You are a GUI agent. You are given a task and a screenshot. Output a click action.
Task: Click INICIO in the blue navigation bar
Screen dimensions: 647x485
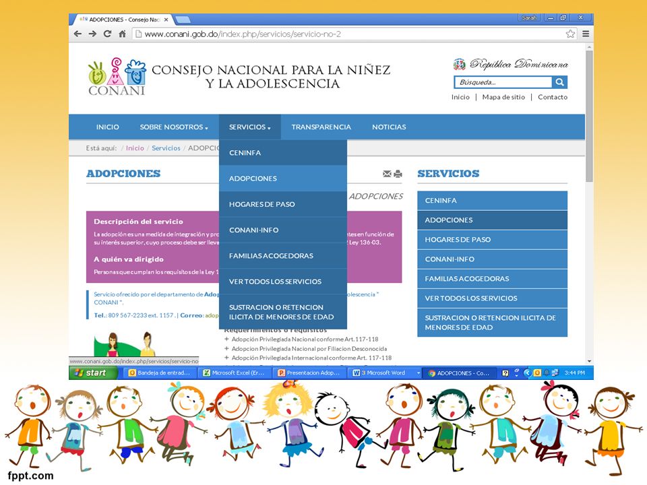pyautogui.click(x=108, y=127)
